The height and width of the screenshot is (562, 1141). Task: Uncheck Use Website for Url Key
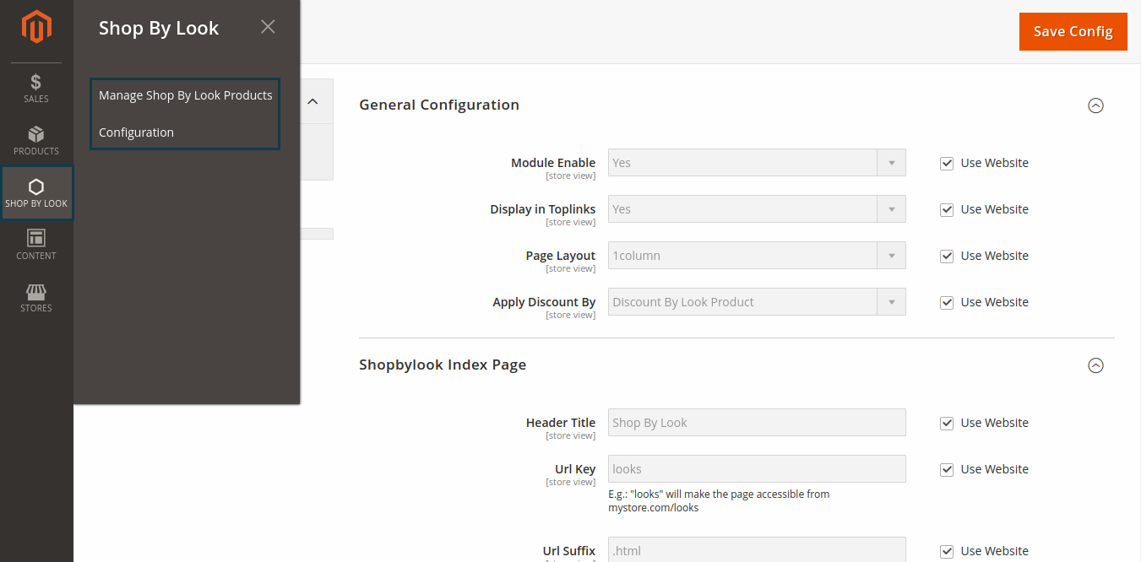(x=947, y=470)
